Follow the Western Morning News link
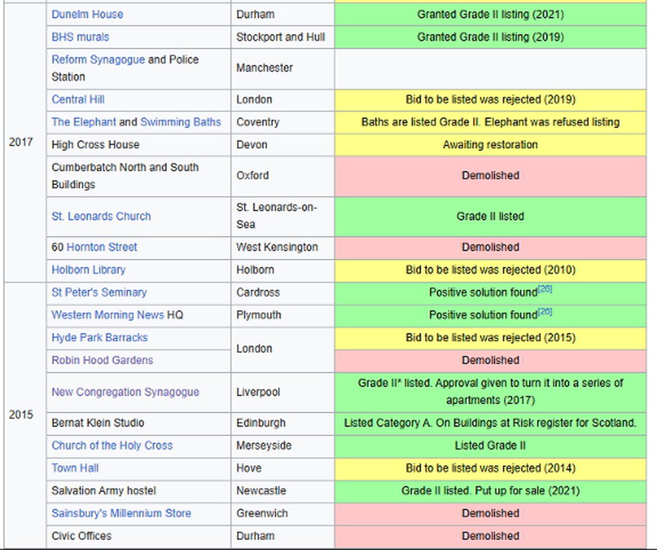Image resolution: width=657 pixels, height=550 pixels. [x=107, y=314]
